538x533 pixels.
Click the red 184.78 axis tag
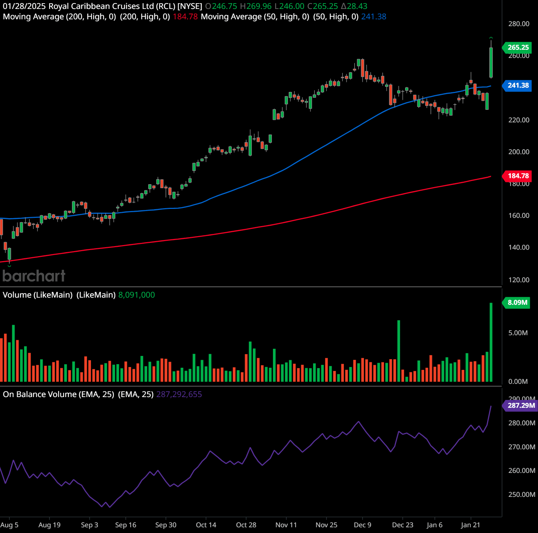[x=518, y=176]
